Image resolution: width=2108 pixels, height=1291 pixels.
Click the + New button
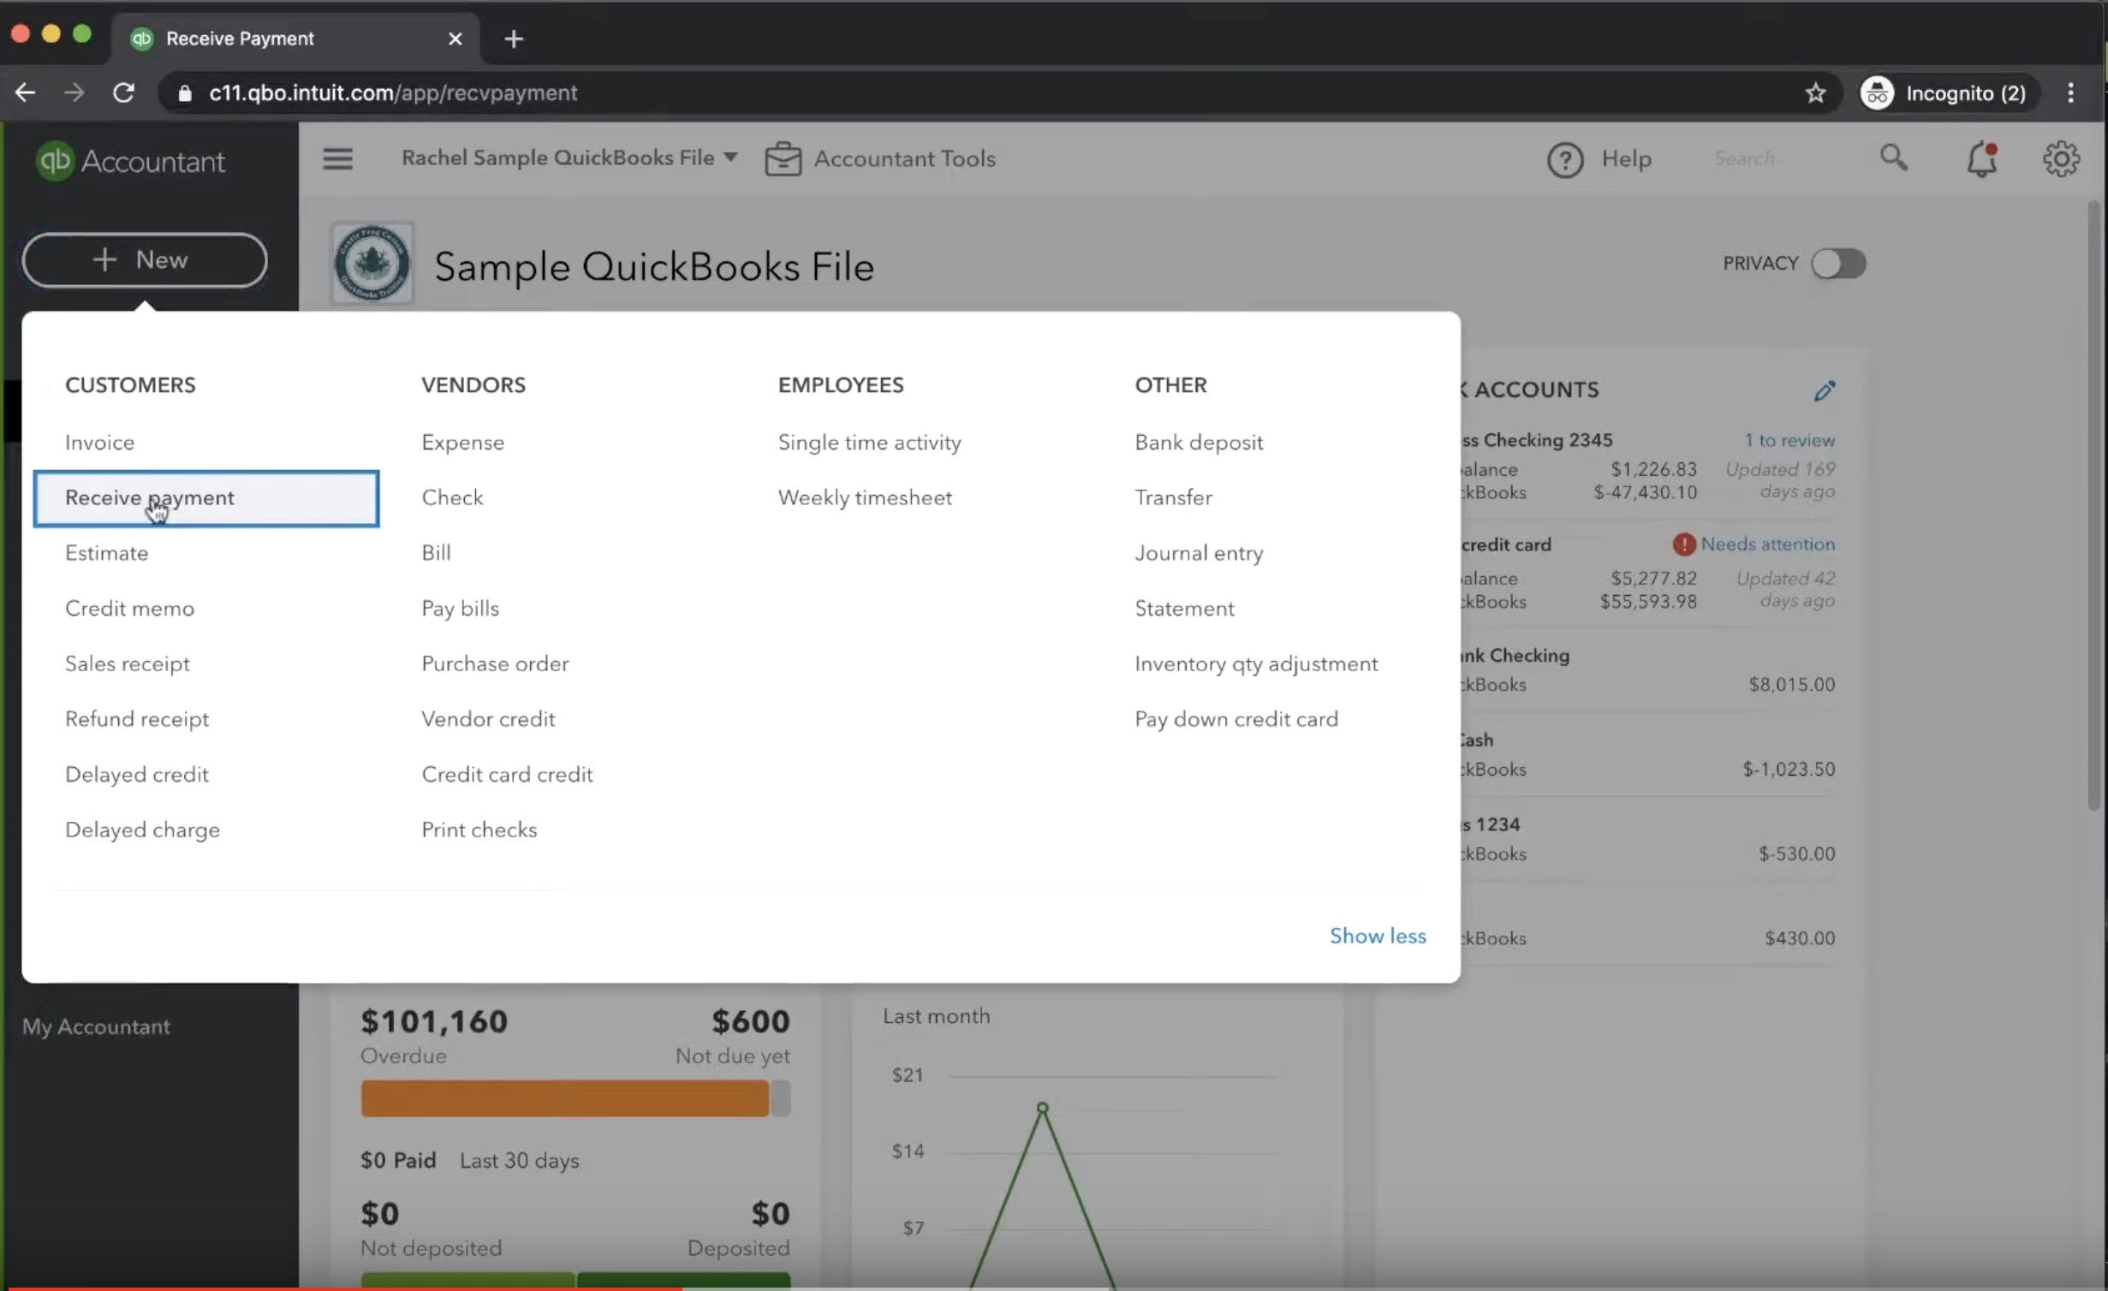[145, 259]
